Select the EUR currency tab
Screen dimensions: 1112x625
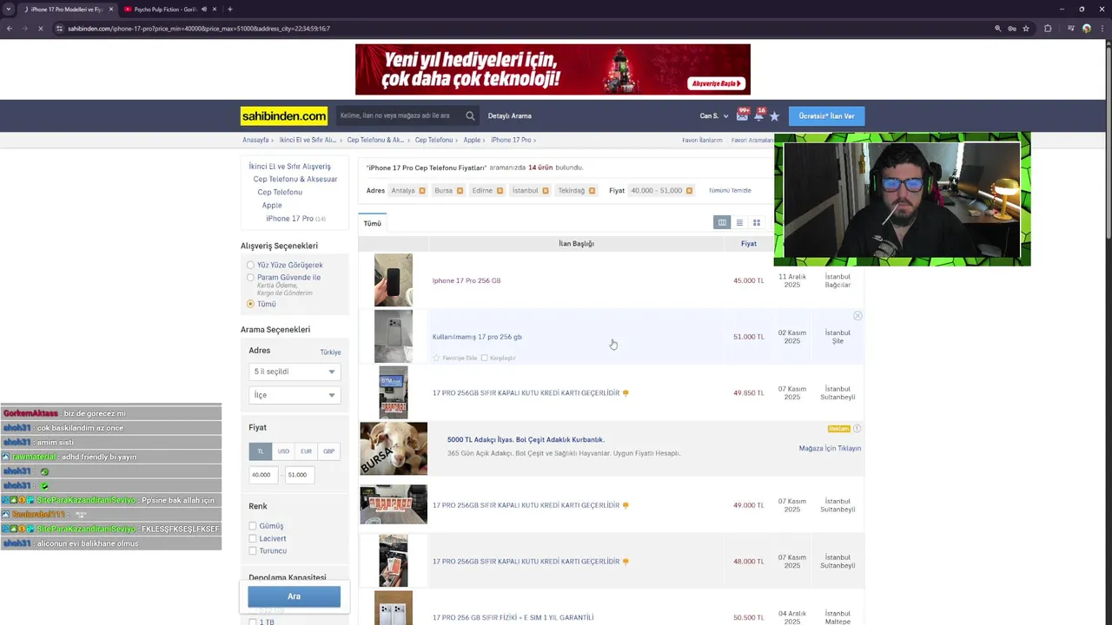point(306,451)
